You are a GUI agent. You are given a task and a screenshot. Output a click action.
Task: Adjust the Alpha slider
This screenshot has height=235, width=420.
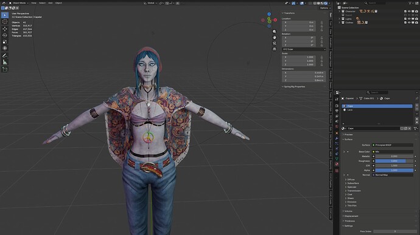[x=394, y=170]
